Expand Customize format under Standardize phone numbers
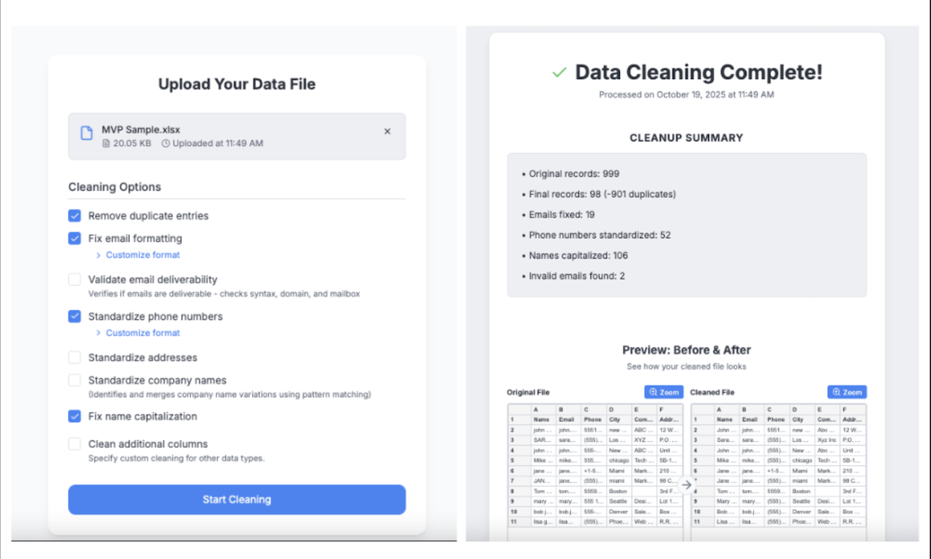Screen dimensions: 931x559 pyautogui.click(x=142, y=332)
